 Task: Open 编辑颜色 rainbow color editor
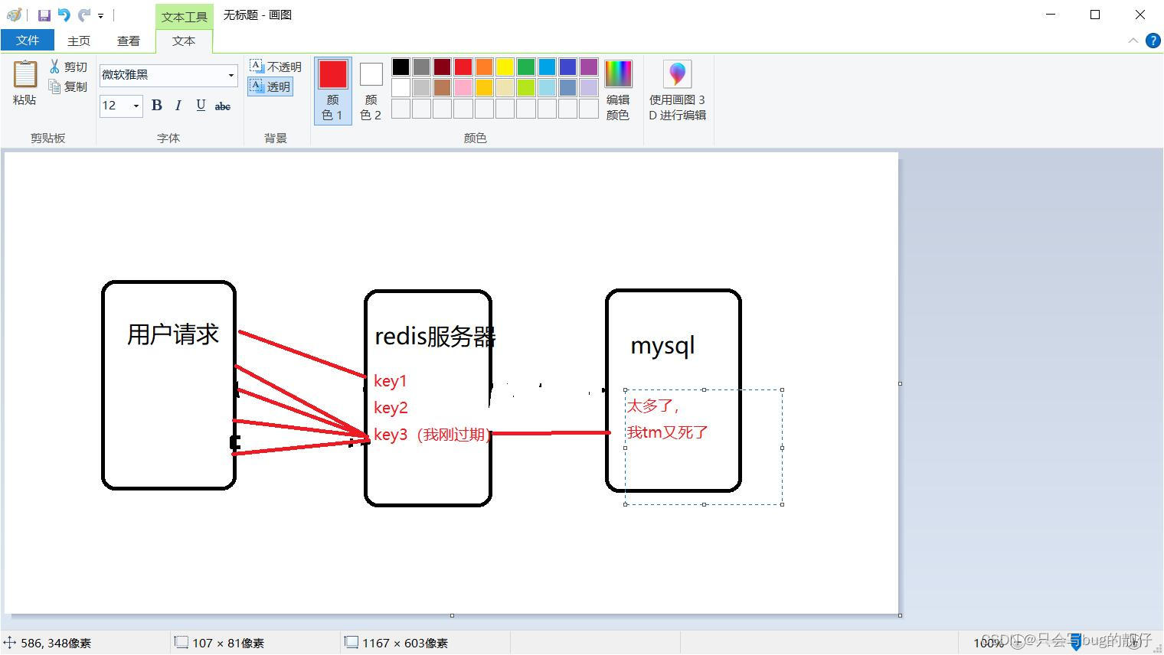[618, 90]
